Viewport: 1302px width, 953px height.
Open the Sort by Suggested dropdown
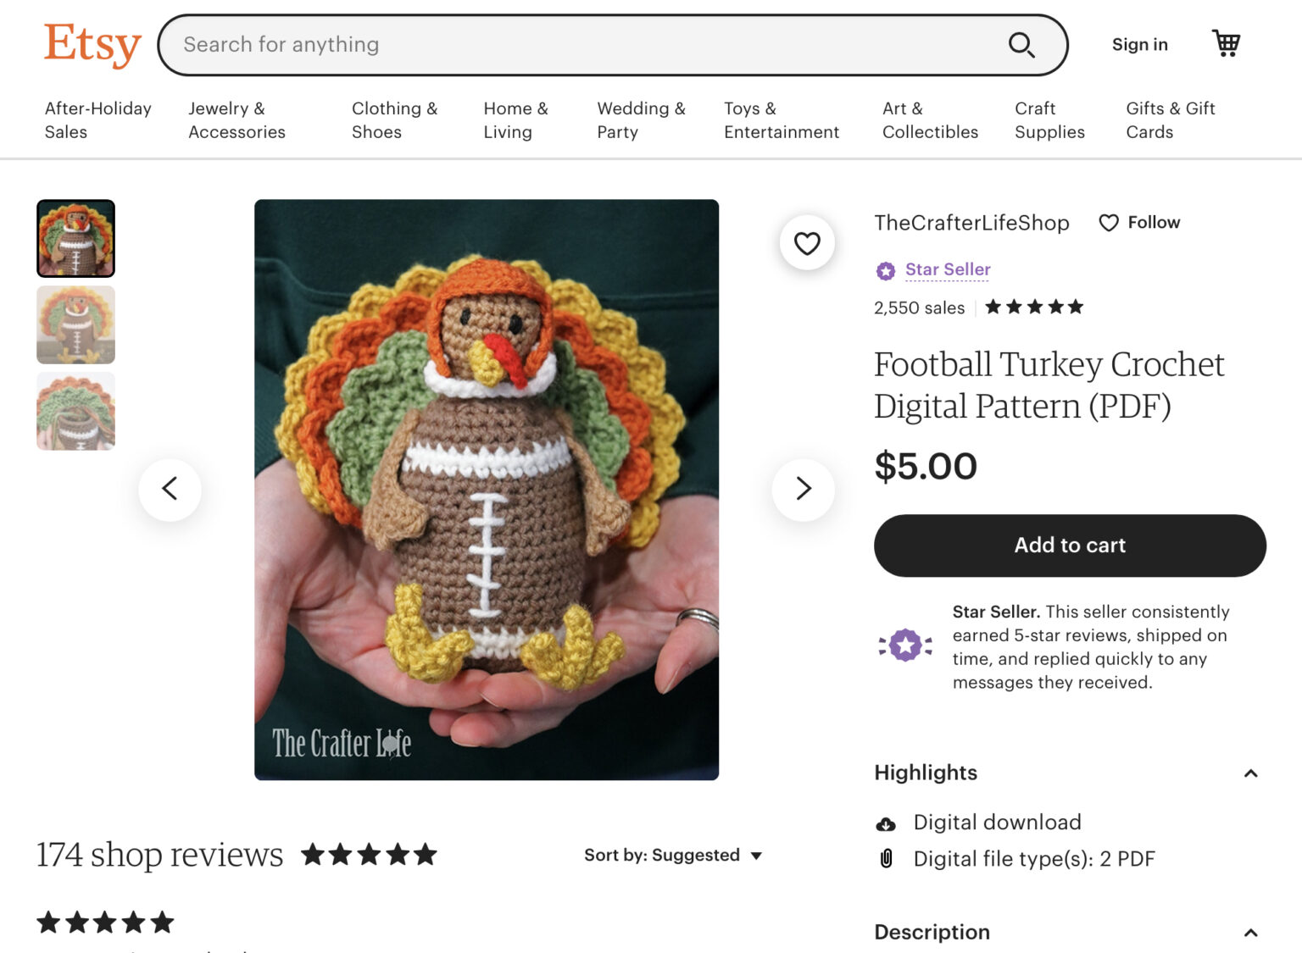673,855
